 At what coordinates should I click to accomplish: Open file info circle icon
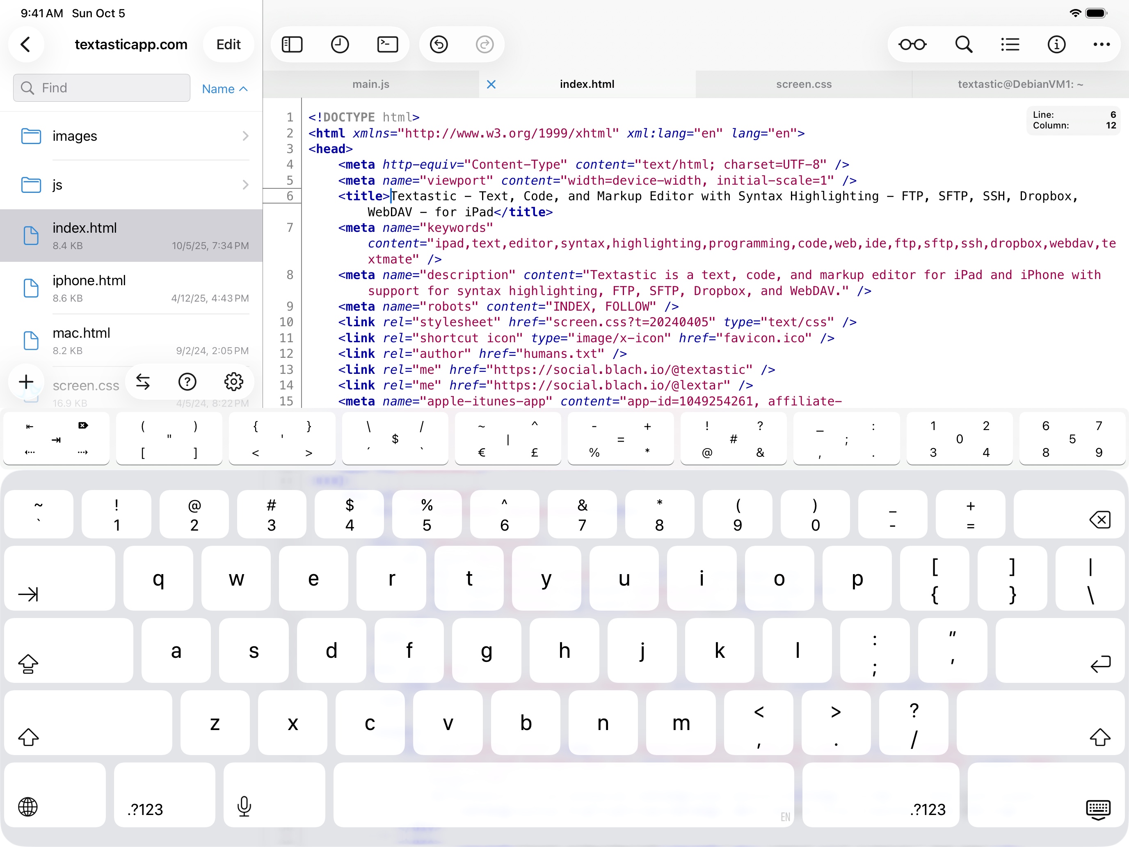1056,44
